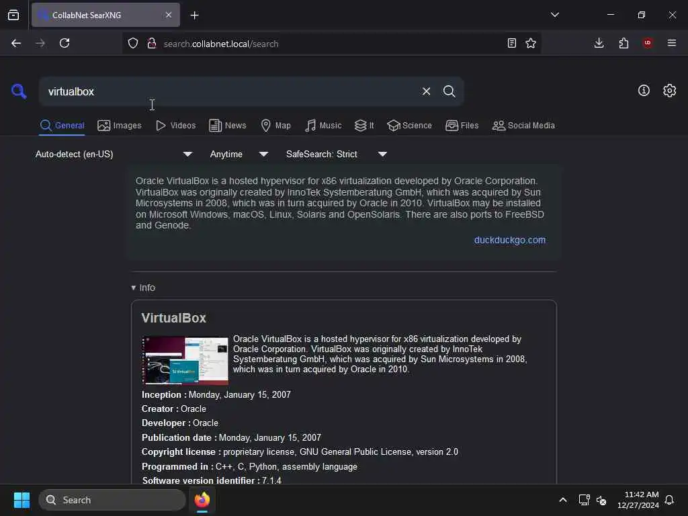Toggle reader view icon
This screenshot has height=516, width=688.
(511, 43)
